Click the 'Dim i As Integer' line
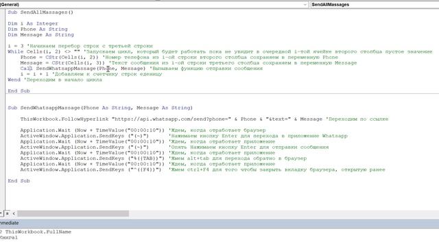Image resolution: width=439 pixels, height=247 pixels. pos(33,23)
